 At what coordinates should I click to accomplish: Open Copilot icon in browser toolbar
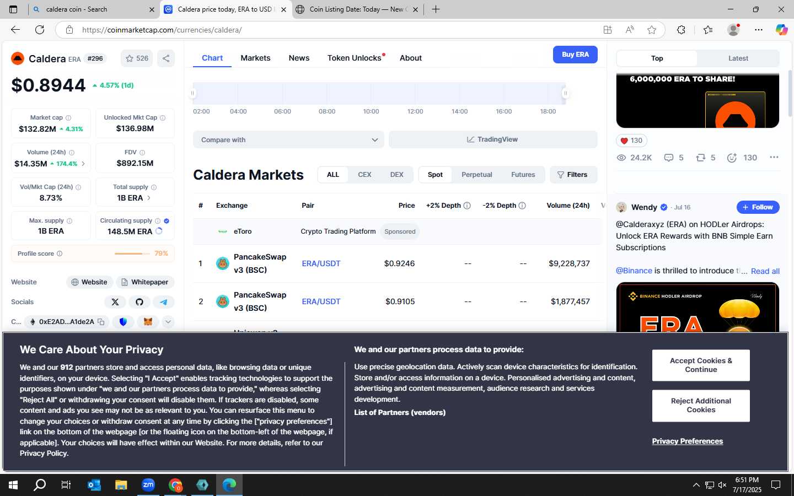[781, 30]
